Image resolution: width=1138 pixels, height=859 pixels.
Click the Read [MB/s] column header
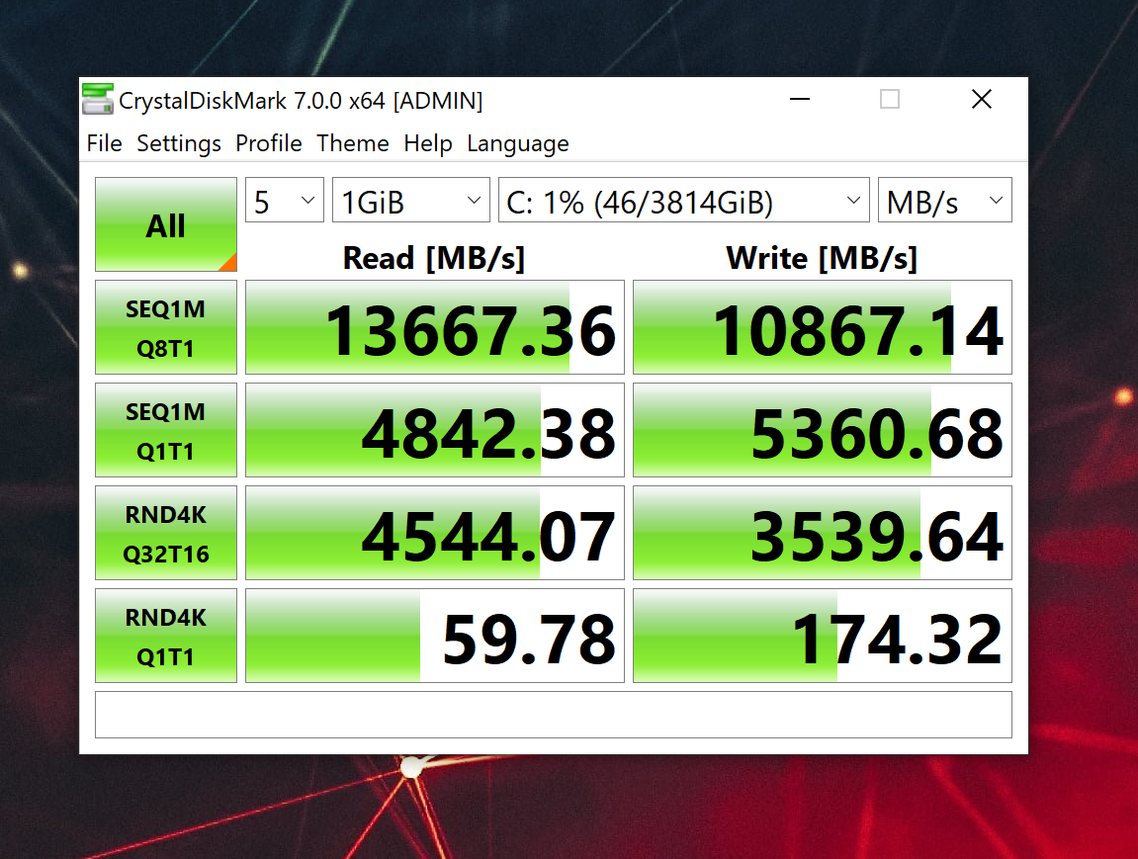coord(433,258)
